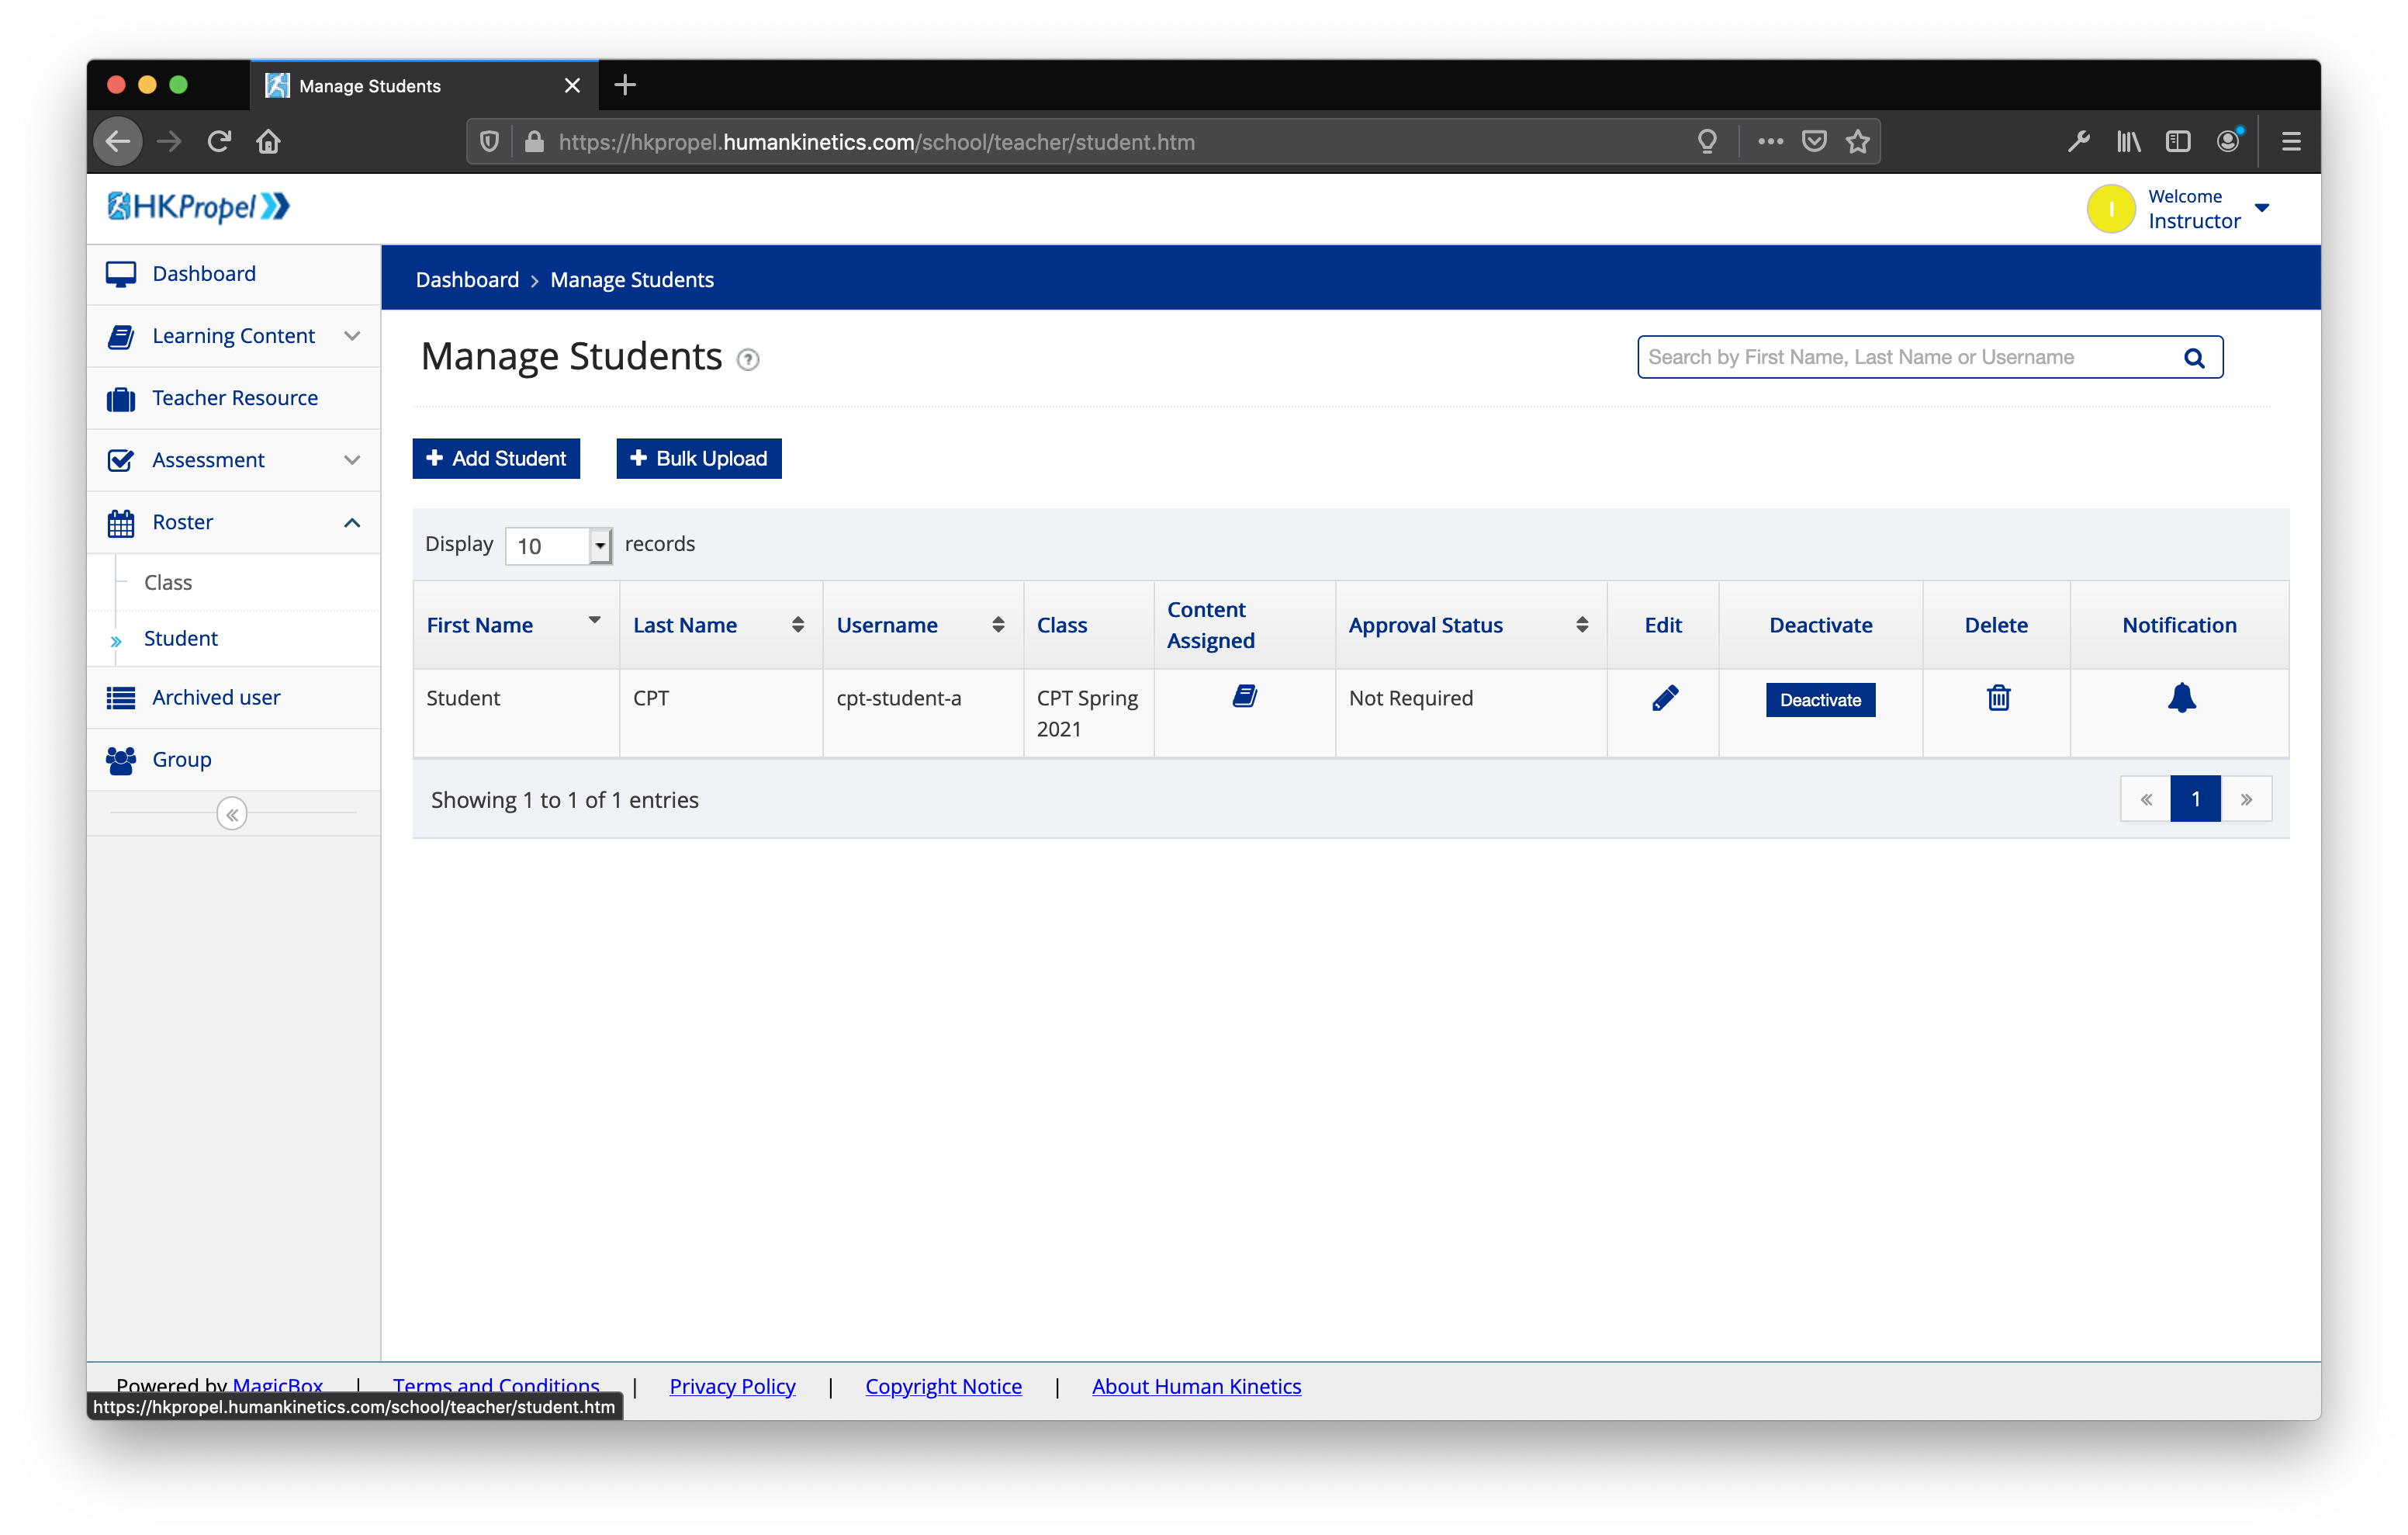The image size is (2408, 1535).
Task: Click the search magnifier icon
Action: click(2193, 359)
